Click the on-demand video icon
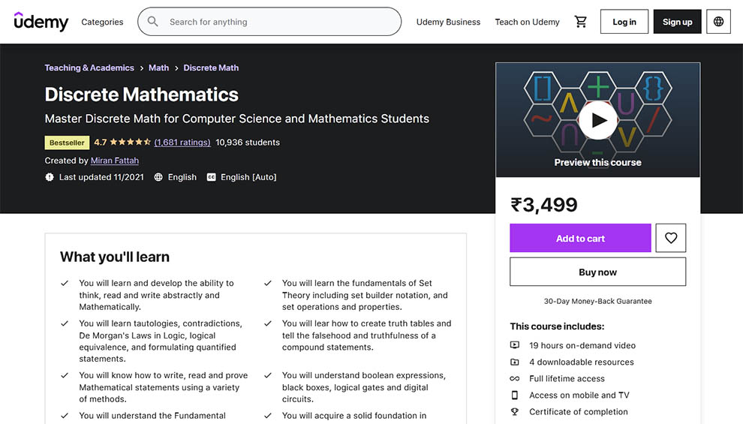The height and width of the screenshot is (424, 743). click(515, 345)
